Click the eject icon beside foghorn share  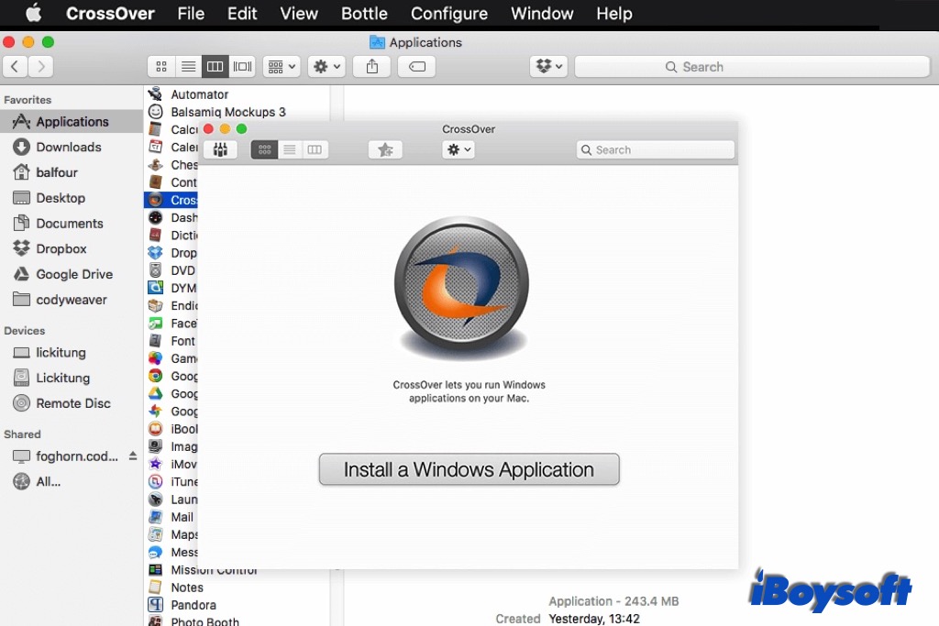point(133,456)
